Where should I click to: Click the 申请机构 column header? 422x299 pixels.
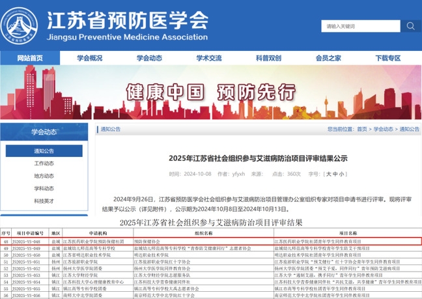click(98, 233)
